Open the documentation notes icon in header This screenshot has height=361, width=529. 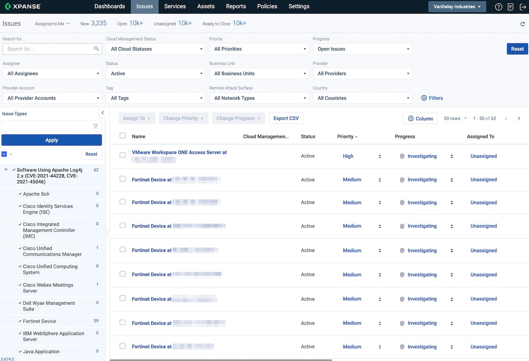[x=510, y=7]
